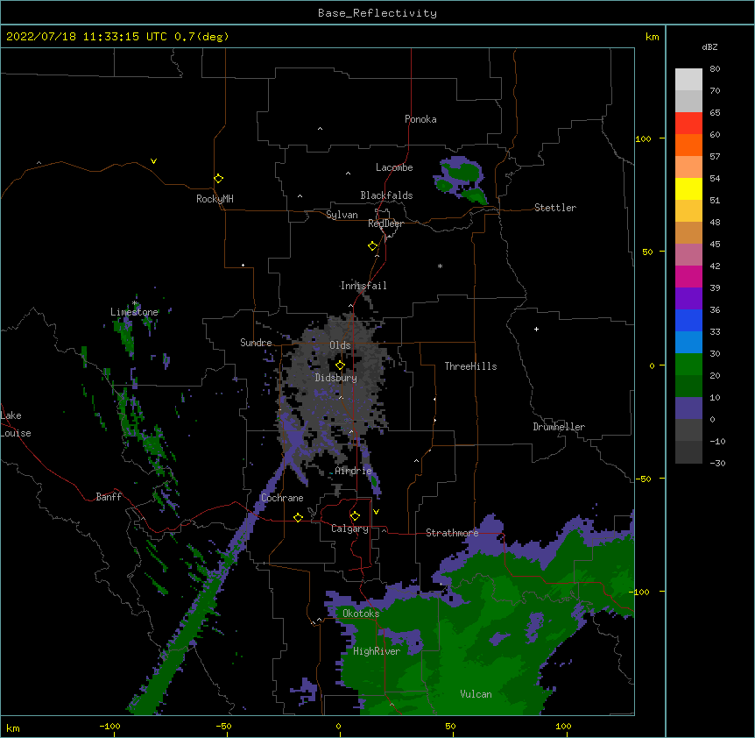Click the Vulcan town label
This screenshot has height=738, width=755.
pyautogui.click(x=476, y=694)
